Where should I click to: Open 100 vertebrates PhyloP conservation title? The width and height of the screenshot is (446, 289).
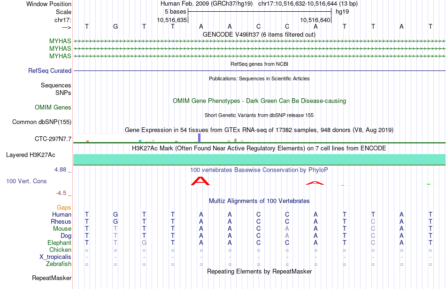259,170
